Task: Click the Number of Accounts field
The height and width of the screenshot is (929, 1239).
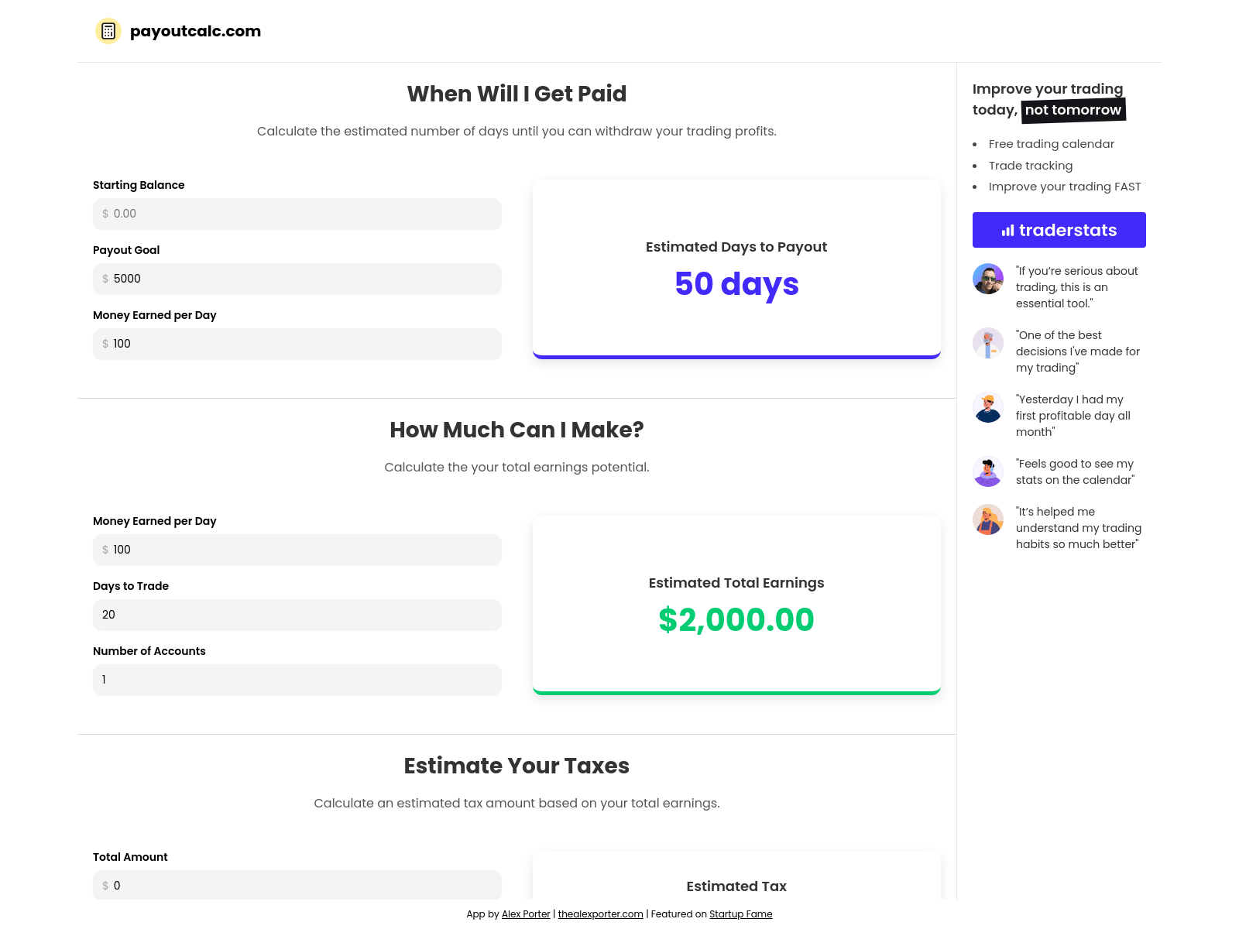Action: coord(297,680)
